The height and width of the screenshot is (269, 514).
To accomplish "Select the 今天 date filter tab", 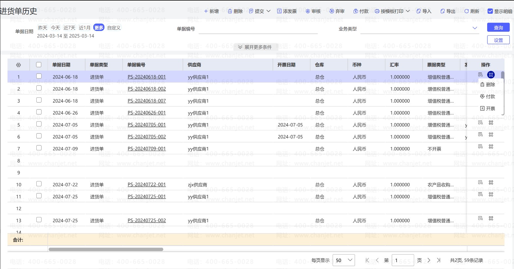I will click(x=55, y=28).
